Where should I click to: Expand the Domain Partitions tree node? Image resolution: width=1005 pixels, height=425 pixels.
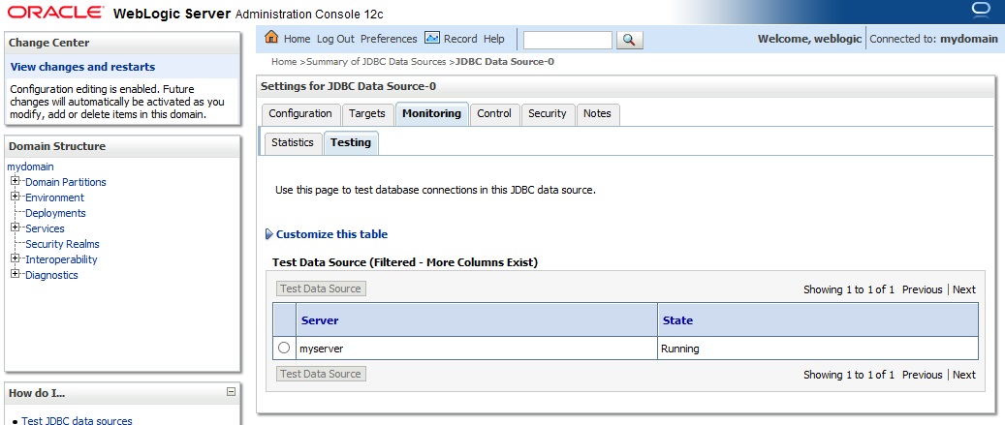(16, 182)
